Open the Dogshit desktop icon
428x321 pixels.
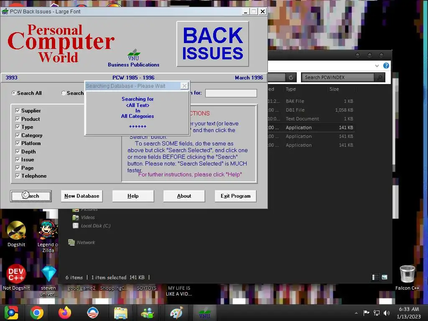16,234
